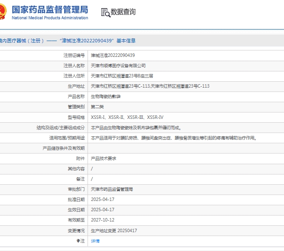Select effective date value beside 生效日期

(x=102, y=210)
